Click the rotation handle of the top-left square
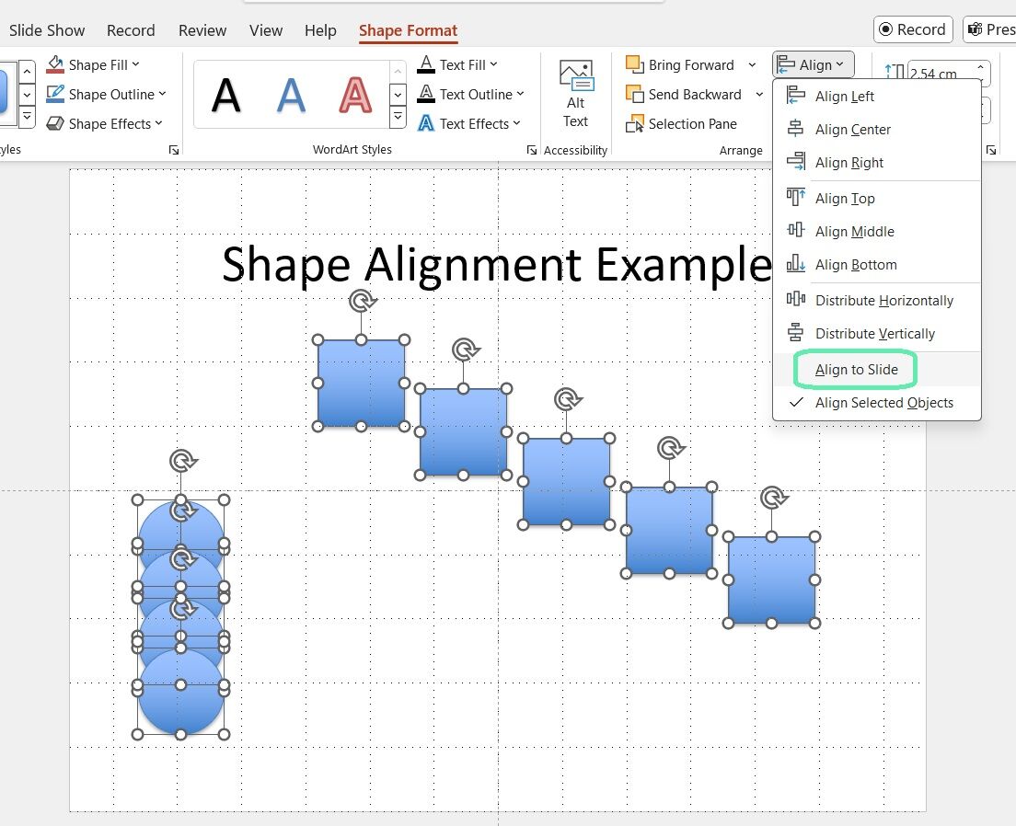 click(x=362, y=301)
